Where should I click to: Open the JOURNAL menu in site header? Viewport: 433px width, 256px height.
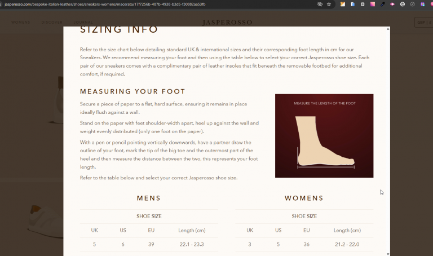[x=83, y=22]
